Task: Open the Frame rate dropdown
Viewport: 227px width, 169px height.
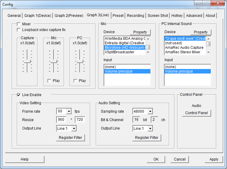Action: click(x=69, y=111)
